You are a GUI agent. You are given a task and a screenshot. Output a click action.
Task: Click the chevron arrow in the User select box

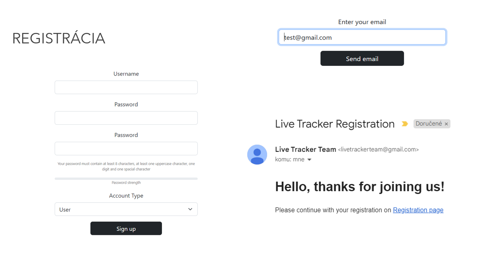pos(190,209)
